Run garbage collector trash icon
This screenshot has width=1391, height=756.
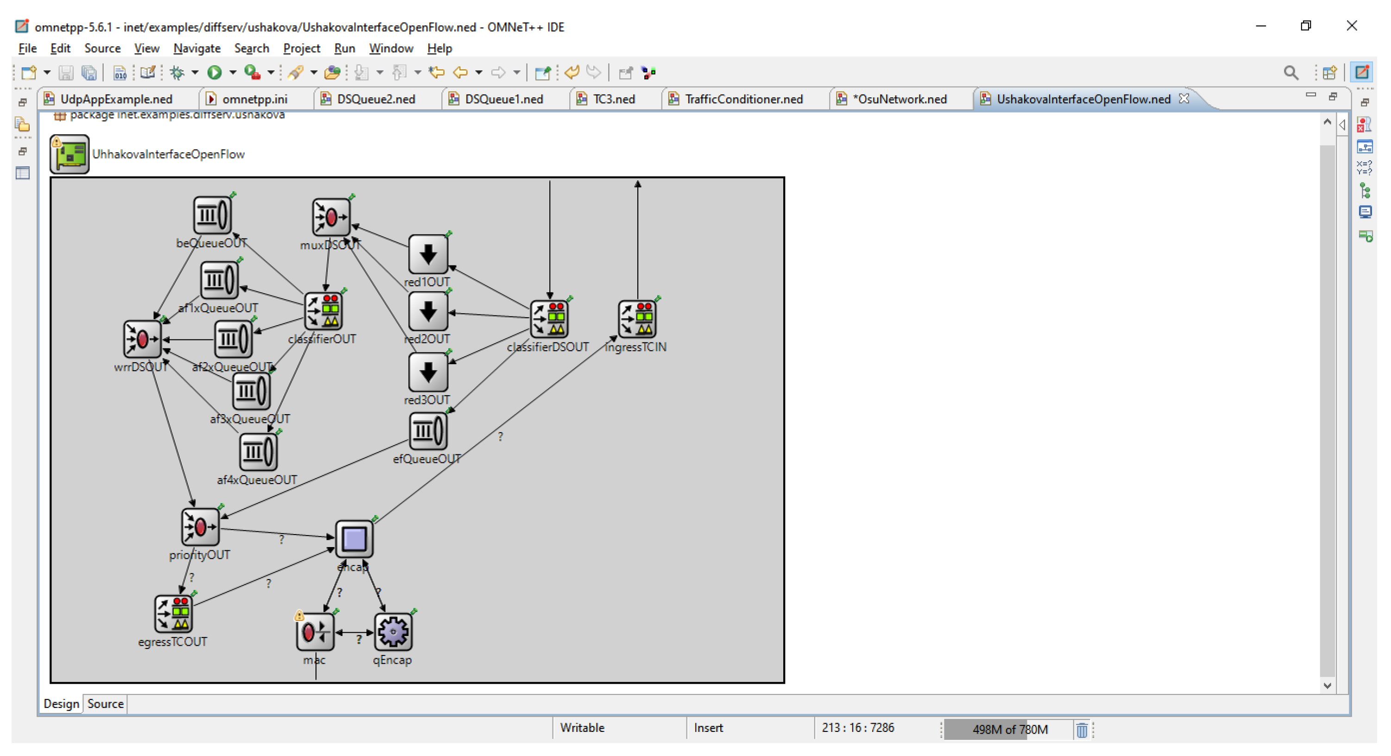(x=1082, y=730)
